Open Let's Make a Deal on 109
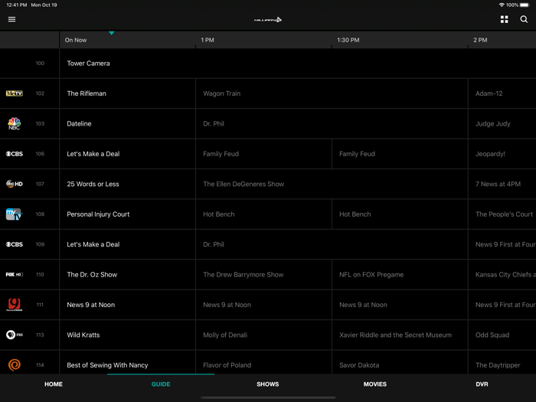The width and height of the screenshot is (536, 402). pyautogui.click(x=128, y=244)
